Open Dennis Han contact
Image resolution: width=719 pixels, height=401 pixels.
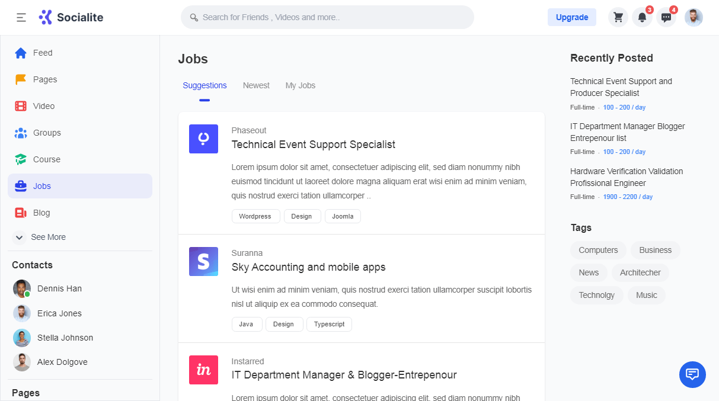pyautogui.click(x=59, y=288)
